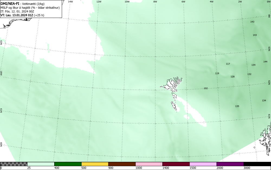The height and width of the screenshot is (170, 271).
Task: Click the title line 'DMI/NEA-FI : Veltimætti (J/kg)'
Action: coord(22,4)
